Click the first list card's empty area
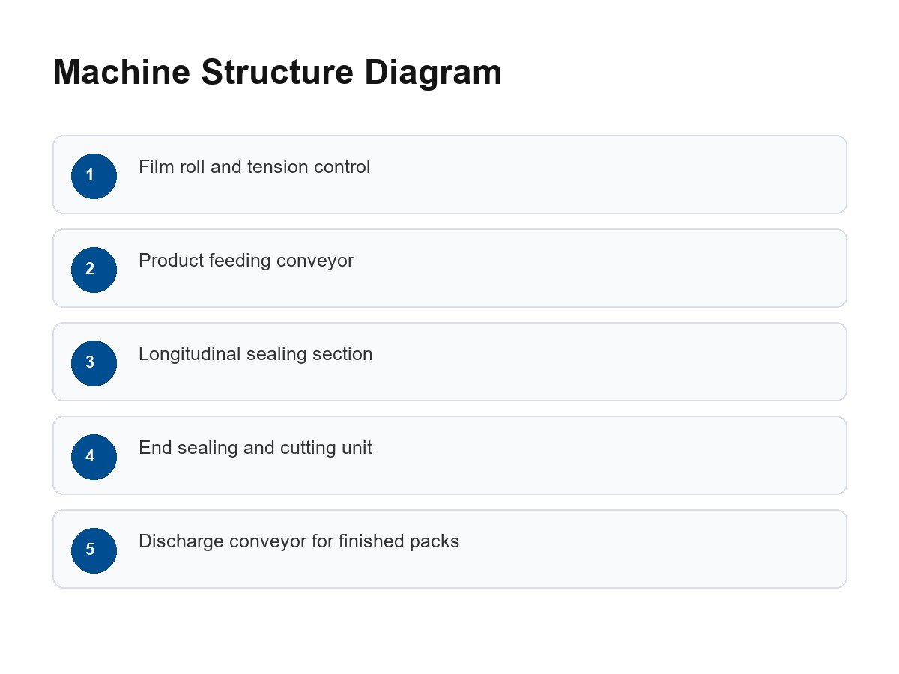Image resolution: width=899 pixels, height=674 pixels. [599, 174]
